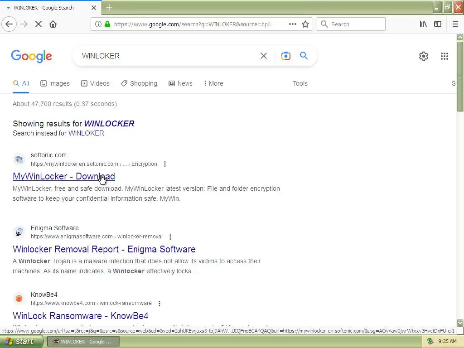Open the Firefox home page

tap(53, 24)
